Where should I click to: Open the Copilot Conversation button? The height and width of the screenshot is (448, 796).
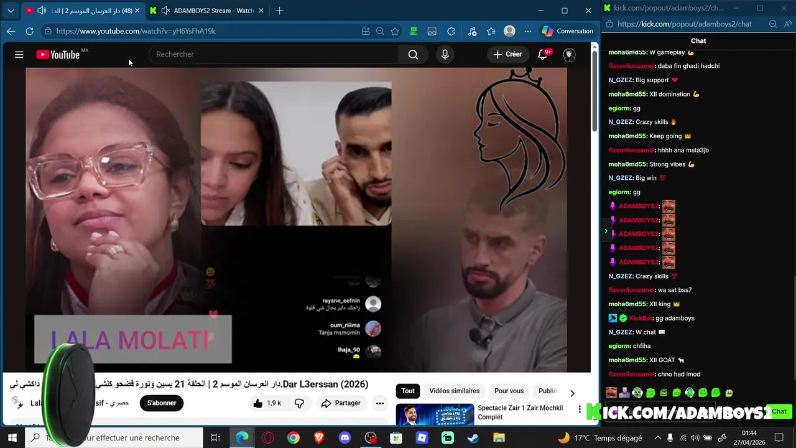(568, 31)
